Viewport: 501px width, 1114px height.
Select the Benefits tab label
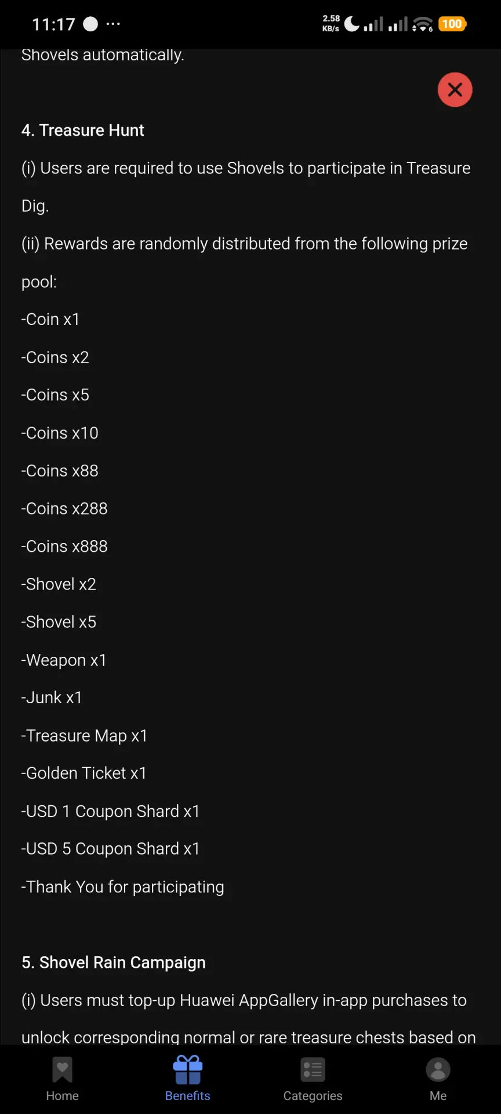pyautogui.click(x=188, y=1096)
